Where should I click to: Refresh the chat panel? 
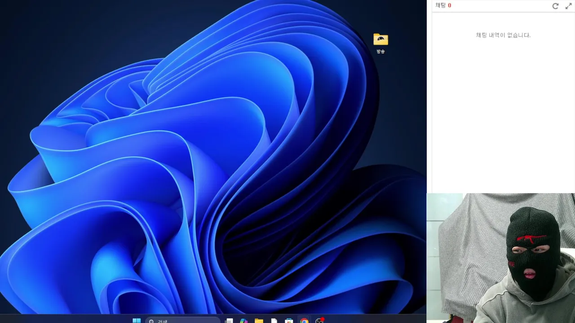point(555,6)
